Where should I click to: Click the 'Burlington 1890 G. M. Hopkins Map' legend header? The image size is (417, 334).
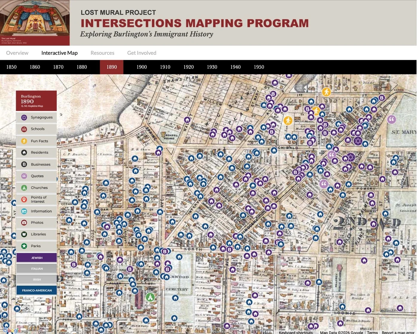point(36,101)
